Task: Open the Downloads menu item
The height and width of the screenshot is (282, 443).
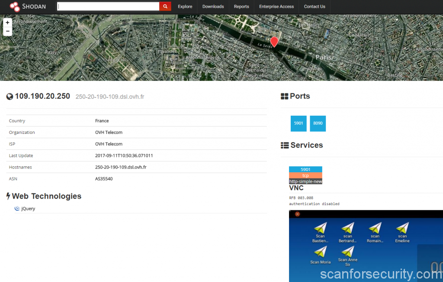Action: coord(213,6)
